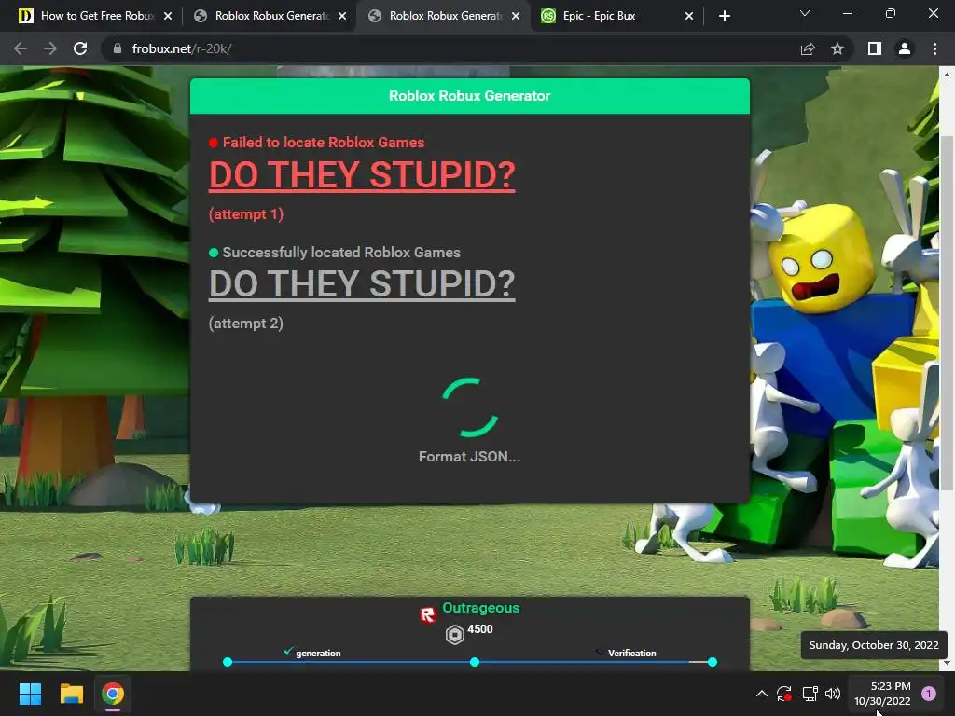The height and width of the screenshot is (716, 955).
Task: Click the sync update tray icon
Action: coord(783,694)
